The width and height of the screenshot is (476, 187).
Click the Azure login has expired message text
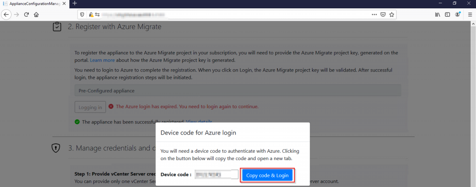click(x=187, y=107)
